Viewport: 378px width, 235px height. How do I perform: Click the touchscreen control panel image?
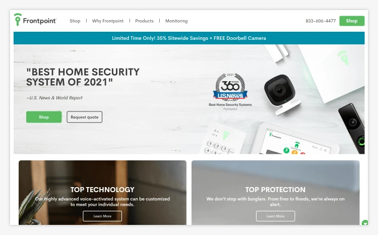[x=295, y=140]
